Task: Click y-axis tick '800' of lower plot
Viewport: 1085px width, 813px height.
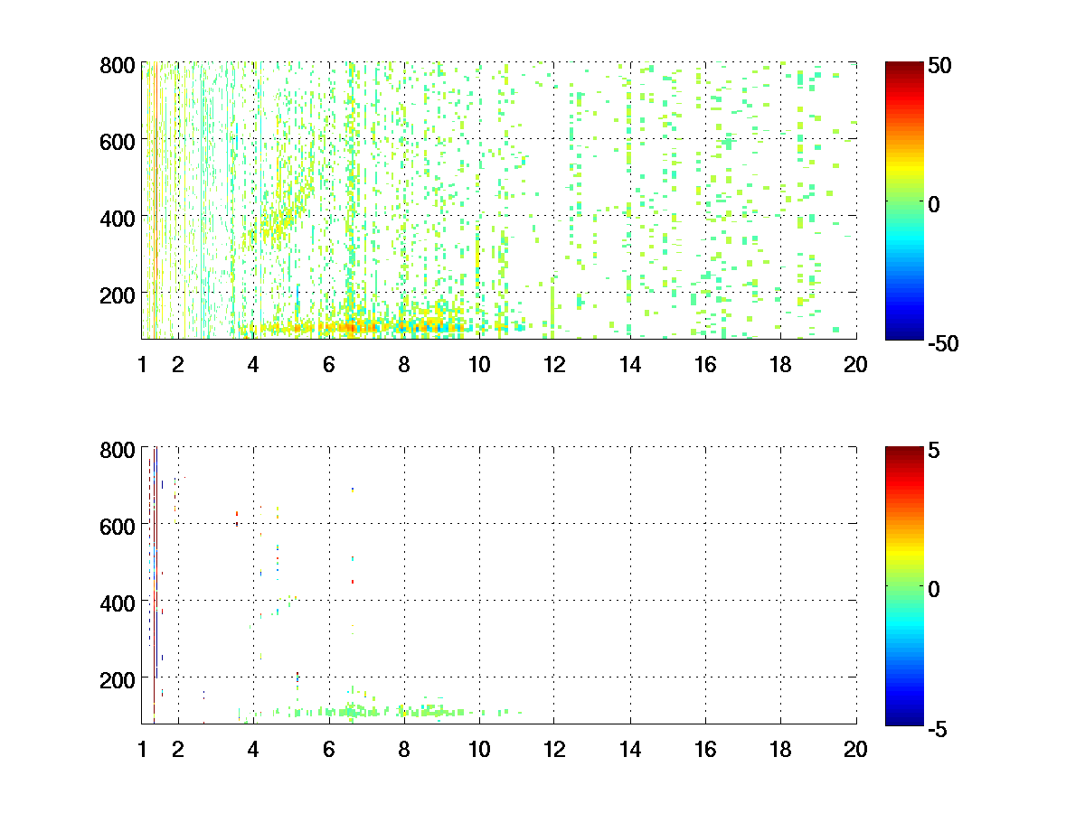Action: coord(118,450)
